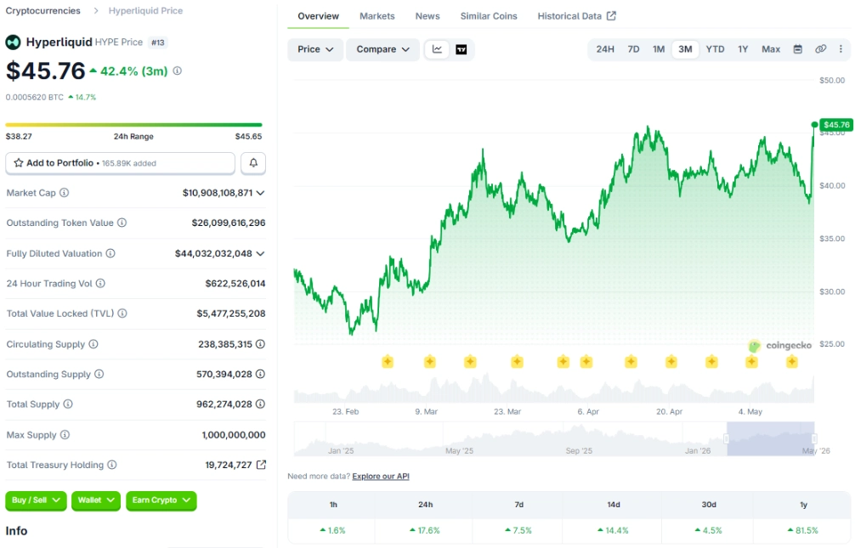
Task: Click info icon next to 238,385,315 value
Action: 261,344
